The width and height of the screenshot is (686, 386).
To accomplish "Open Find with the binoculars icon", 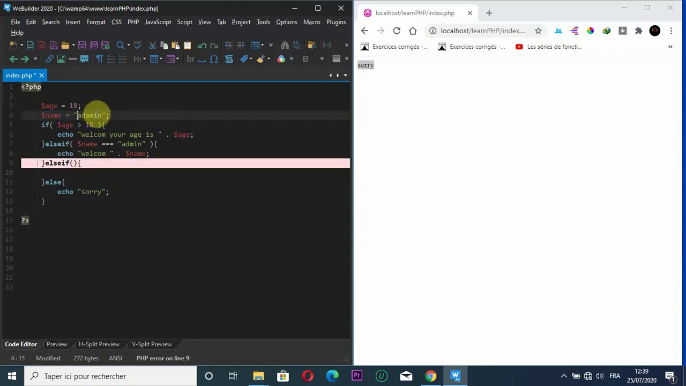I will click(x=285, y=46).
